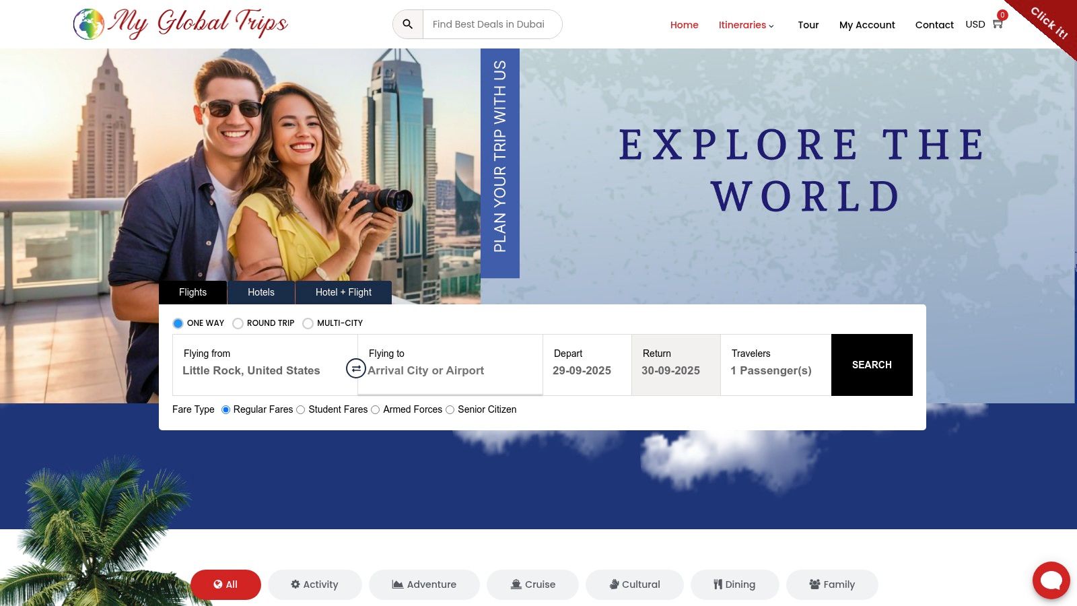Switch to the Flights tab
1077x606 pixels.
click(193, 292)
